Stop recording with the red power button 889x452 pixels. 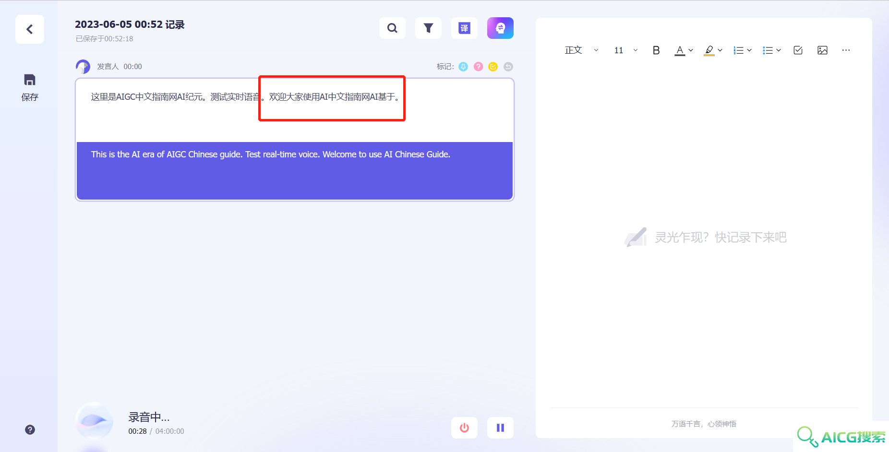point(464,428)
